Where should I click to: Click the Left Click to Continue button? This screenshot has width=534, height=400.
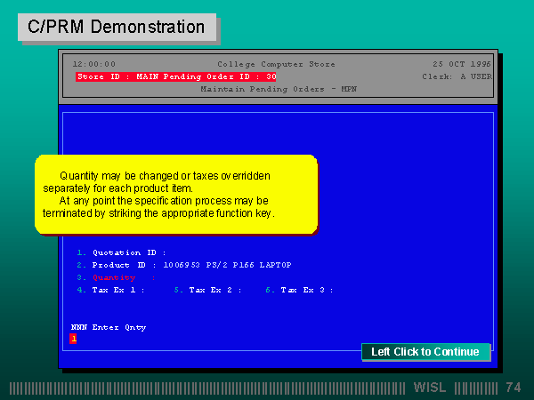pyautogui.click(x=425, y=352)
